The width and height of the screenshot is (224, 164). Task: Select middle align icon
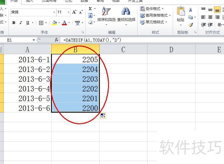click(x=210, y=10)
